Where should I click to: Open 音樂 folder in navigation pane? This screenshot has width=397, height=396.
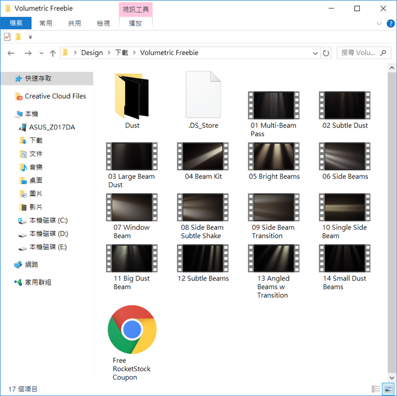point(31,167)
